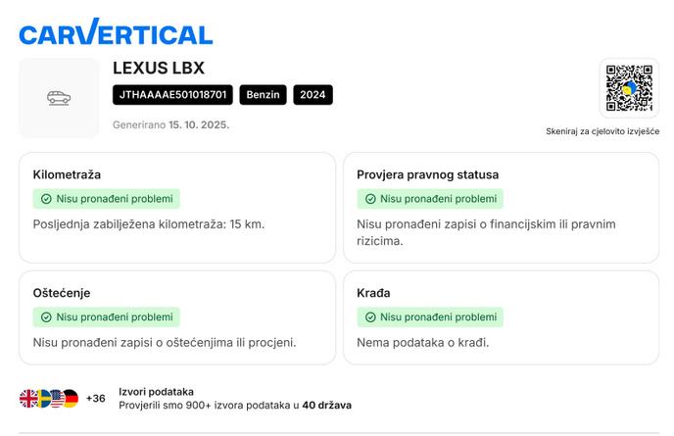Click the checkmark icon in Oštećenje card

pyautogui.click(x=46, y=317)
